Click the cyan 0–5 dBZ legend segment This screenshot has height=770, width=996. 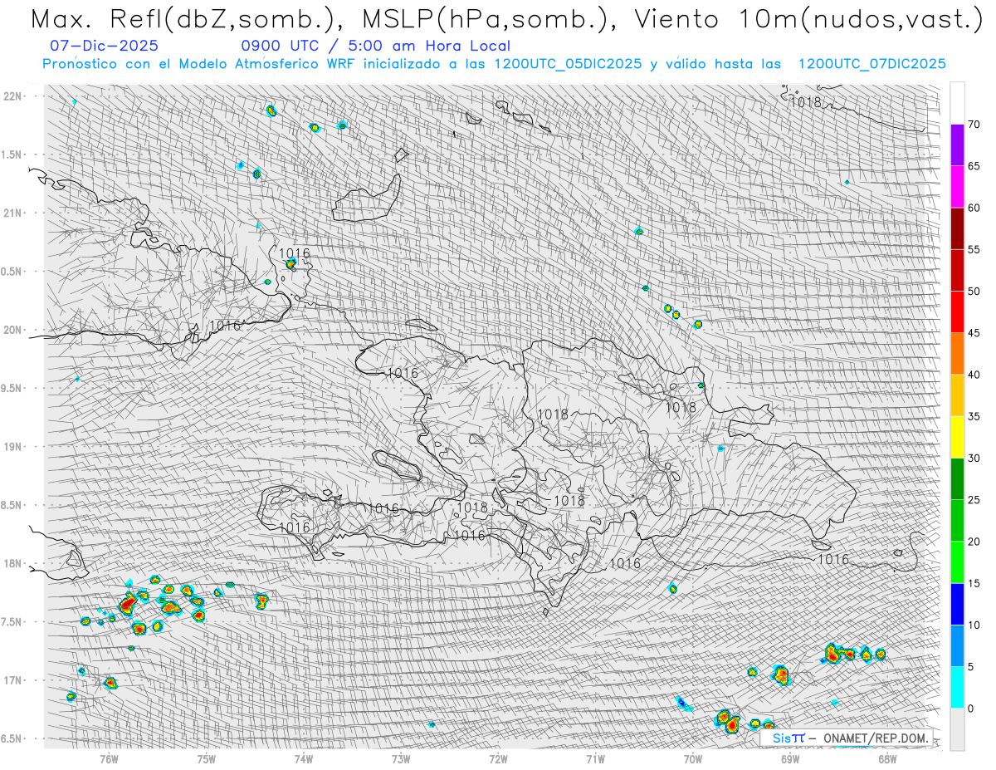click(x=957, y=687)
